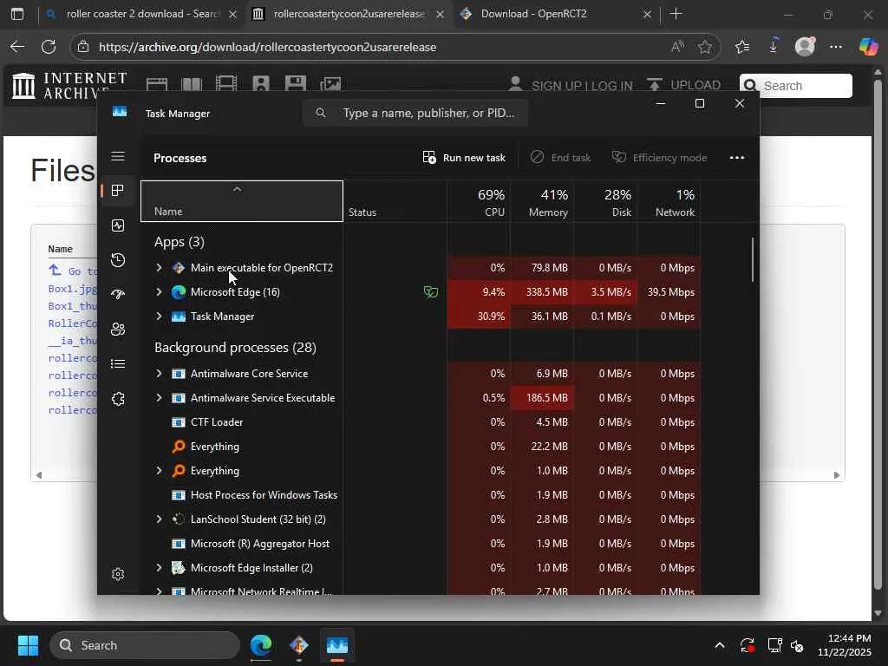Screen dimensions: 888x666
Task: Expand the Task Manager process row
Action: coord(160,317)
